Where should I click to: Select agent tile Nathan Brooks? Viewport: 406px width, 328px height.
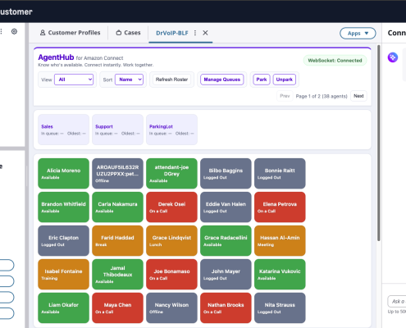(x=226, y=308)
